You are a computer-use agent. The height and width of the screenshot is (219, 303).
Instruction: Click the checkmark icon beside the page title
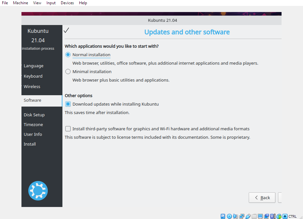(x=66, y=30)
